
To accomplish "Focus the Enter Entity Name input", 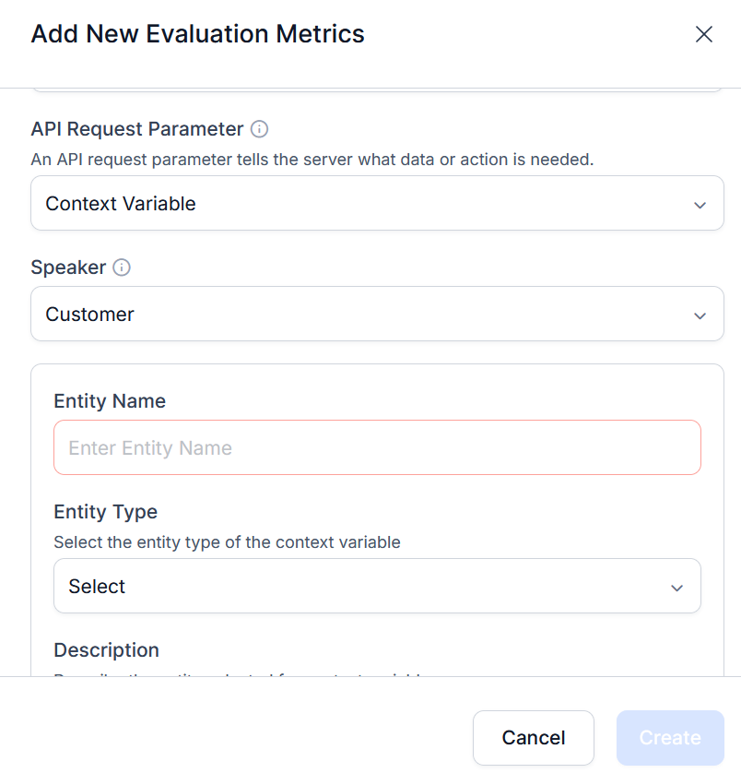I will point(376,448).
